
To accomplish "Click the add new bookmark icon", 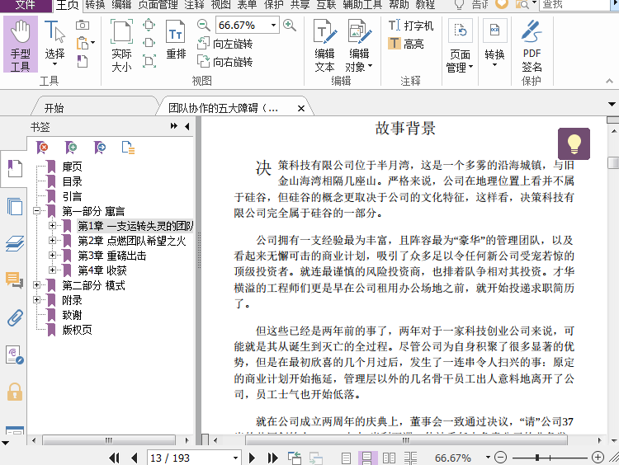I will tap(71, 148).
